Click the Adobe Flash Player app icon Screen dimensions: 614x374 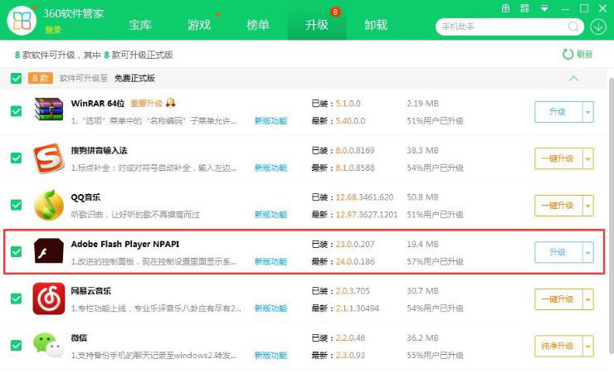coord(49,250)
